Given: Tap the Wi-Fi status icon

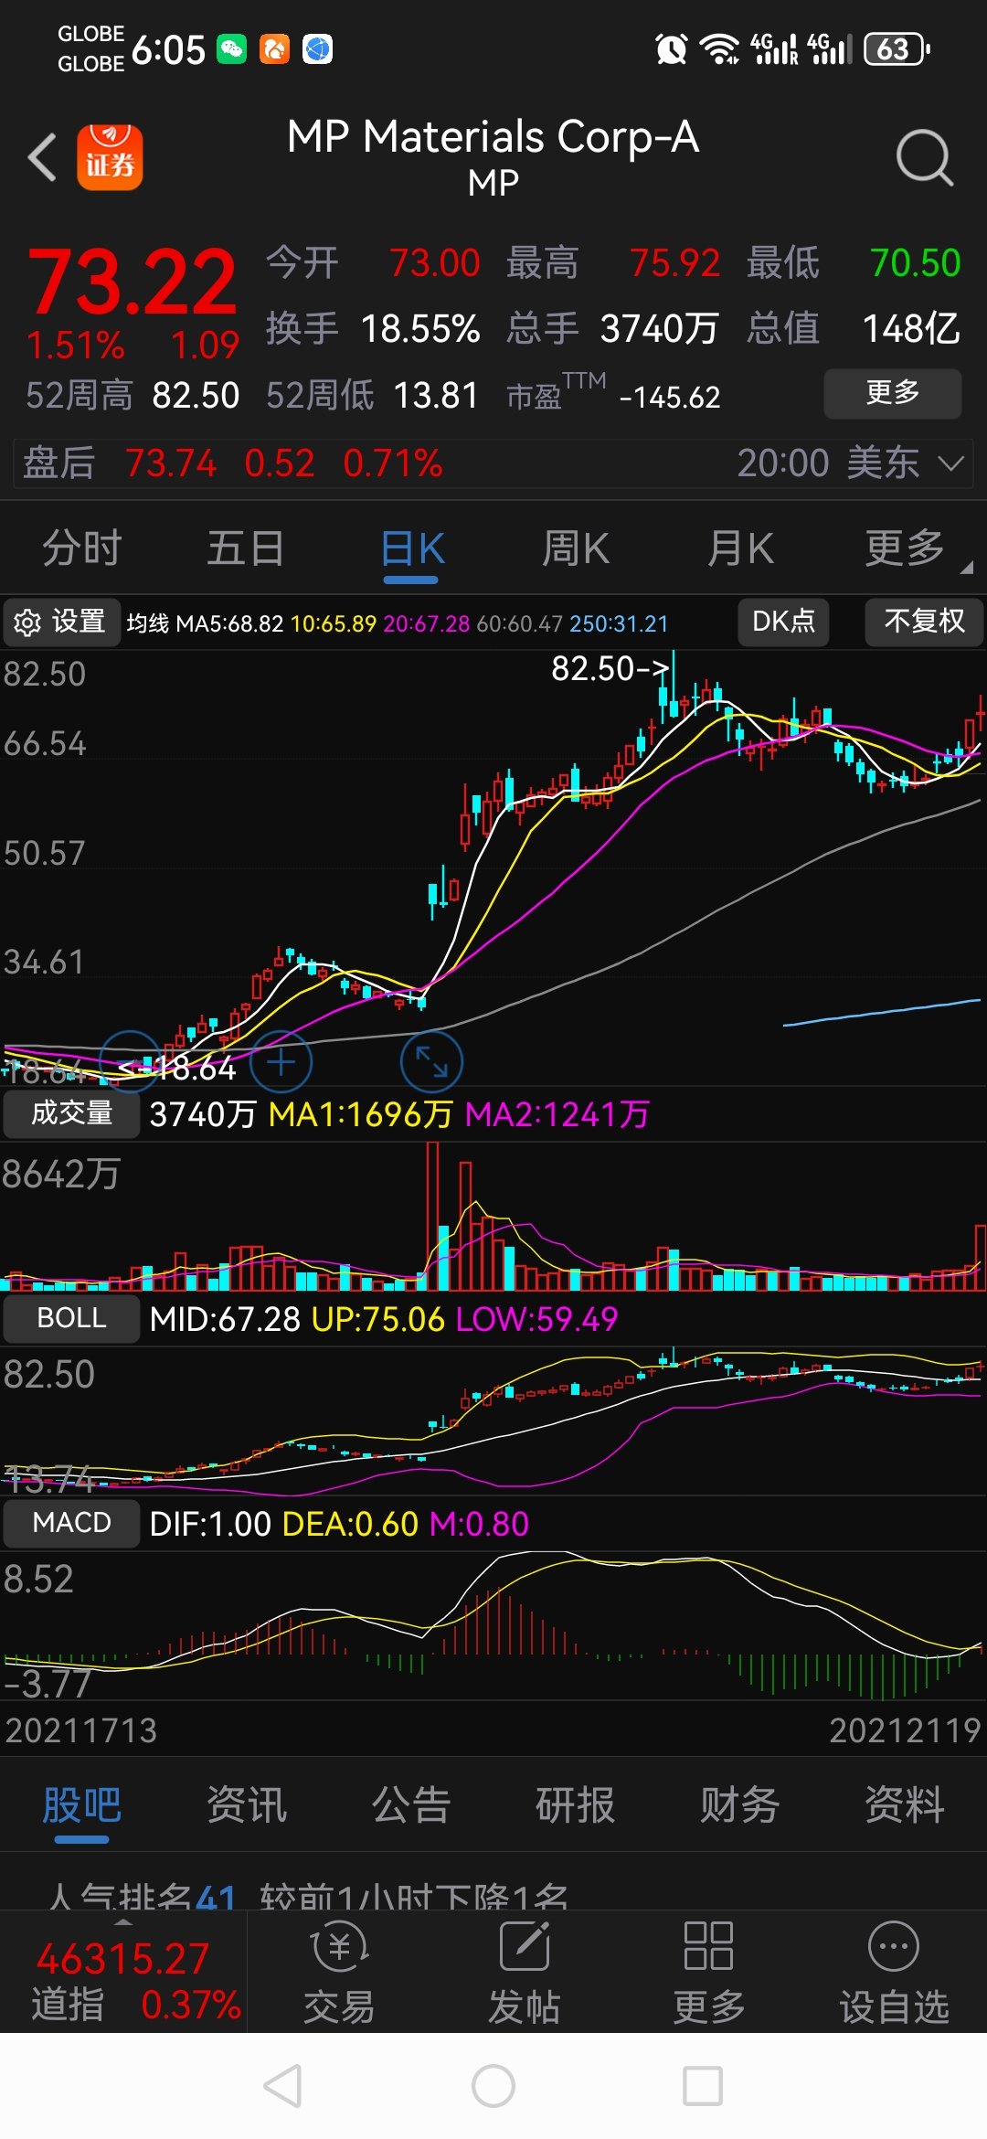Looking at the screenshot, I should [x=719, y=48].
